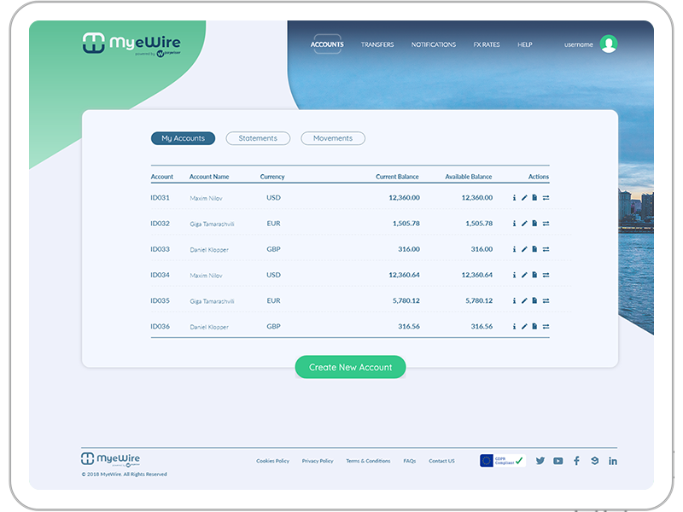Open the Twitter icon in the footer
The image size is (683, 512).
coord(540,461)
